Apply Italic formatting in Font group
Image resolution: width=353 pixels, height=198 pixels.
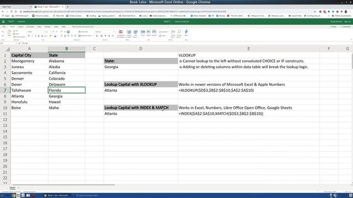(32, 36)
